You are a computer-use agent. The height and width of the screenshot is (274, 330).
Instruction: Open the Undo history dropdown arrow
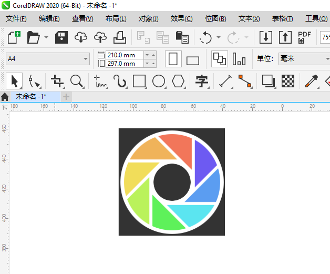[x=219, y=37]
